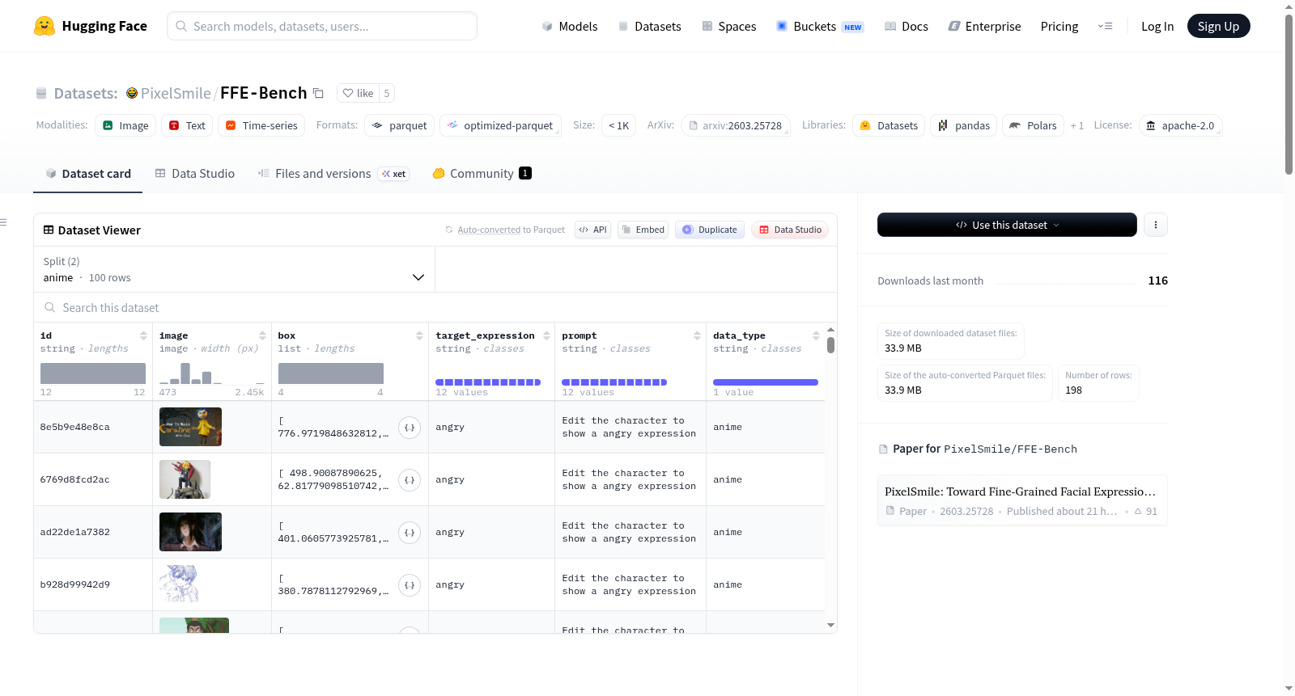Expand the Use this dataset dropdown

pos(1007,225)
